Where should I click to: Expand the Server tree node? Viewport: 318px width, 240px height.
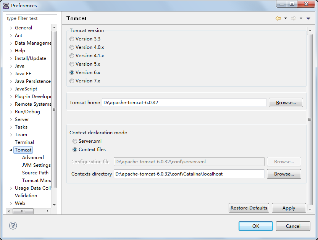click(11, 119)
